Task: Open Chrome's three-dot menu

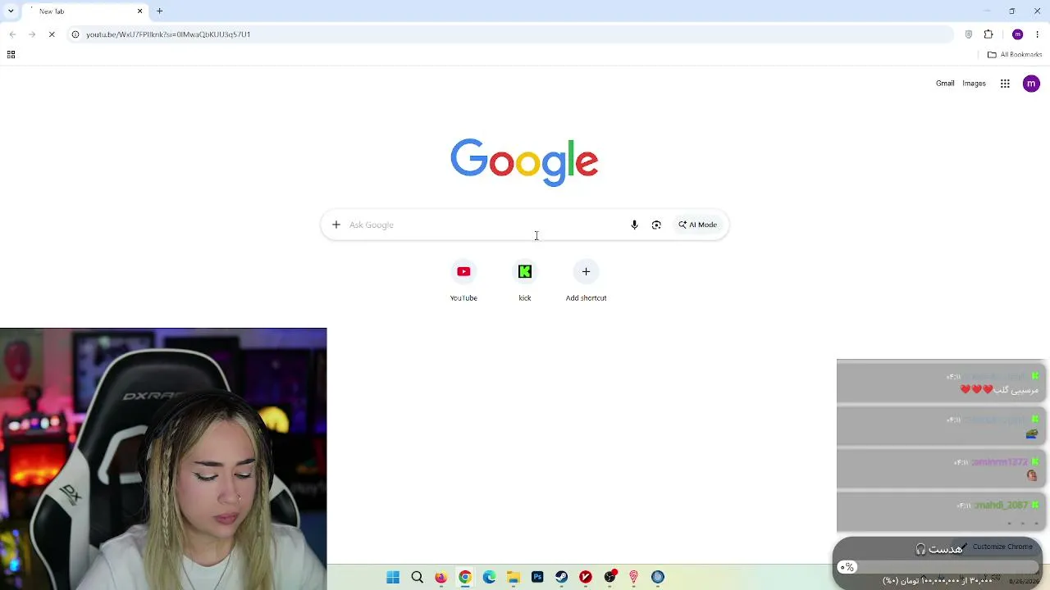Action: coord(1038,34)
